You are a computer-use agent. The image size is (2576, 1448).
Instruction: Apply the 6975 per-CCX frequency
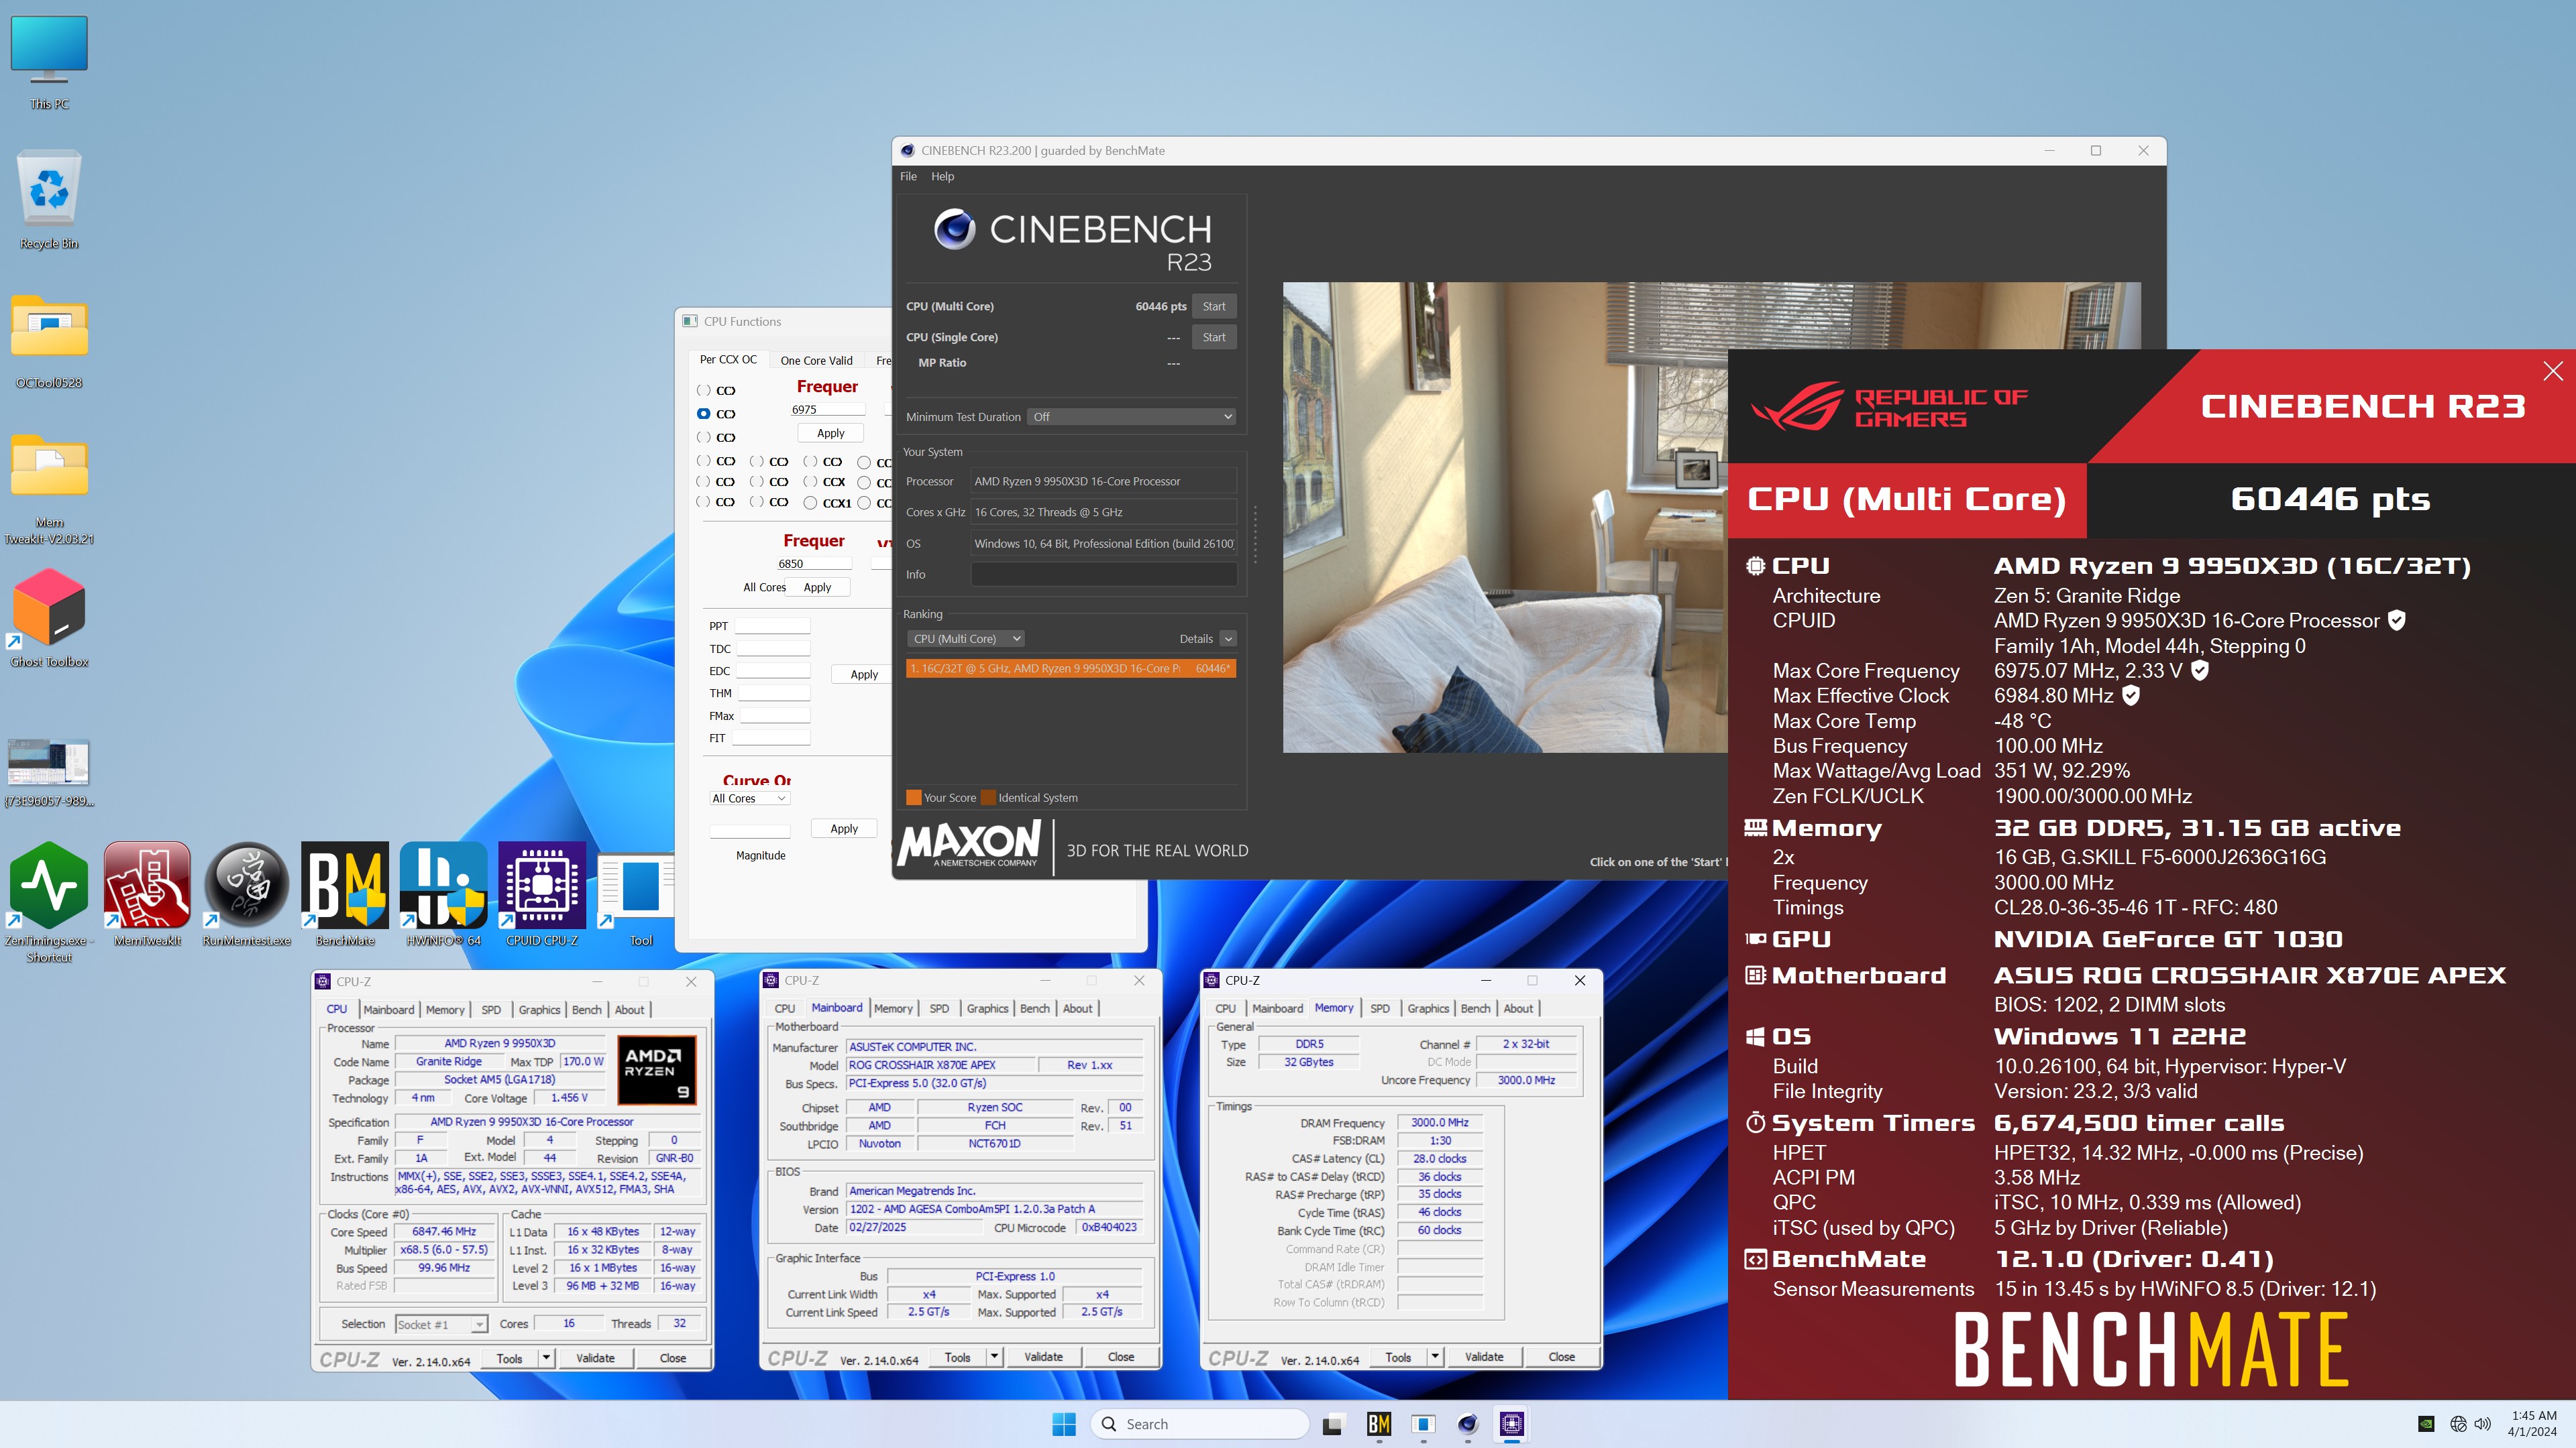click(830, 432)
